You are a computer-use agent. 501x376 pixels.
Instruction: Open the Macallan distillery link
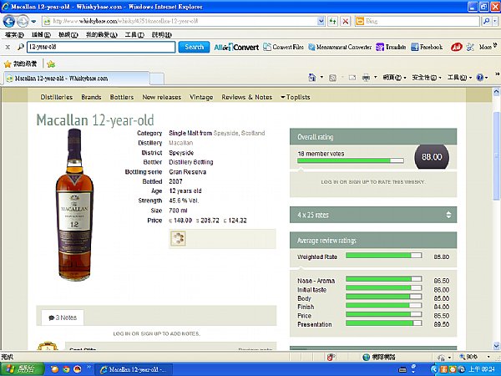click(x=181, y=143)
